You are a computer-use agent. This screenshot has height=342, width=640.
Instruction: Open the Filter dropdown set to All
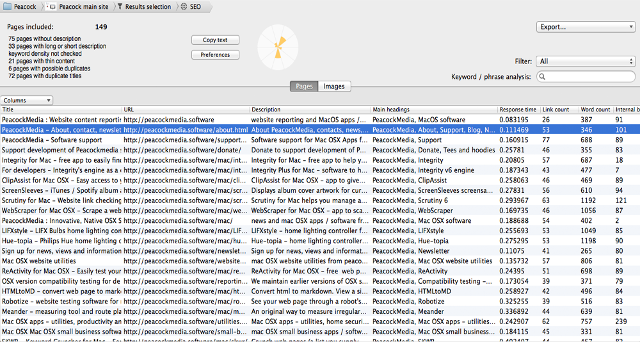[585, 61]
